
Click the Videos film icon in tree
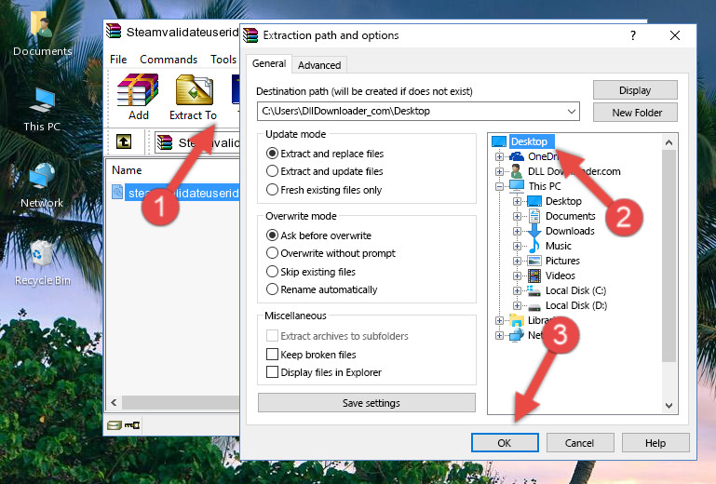(534, 276)
